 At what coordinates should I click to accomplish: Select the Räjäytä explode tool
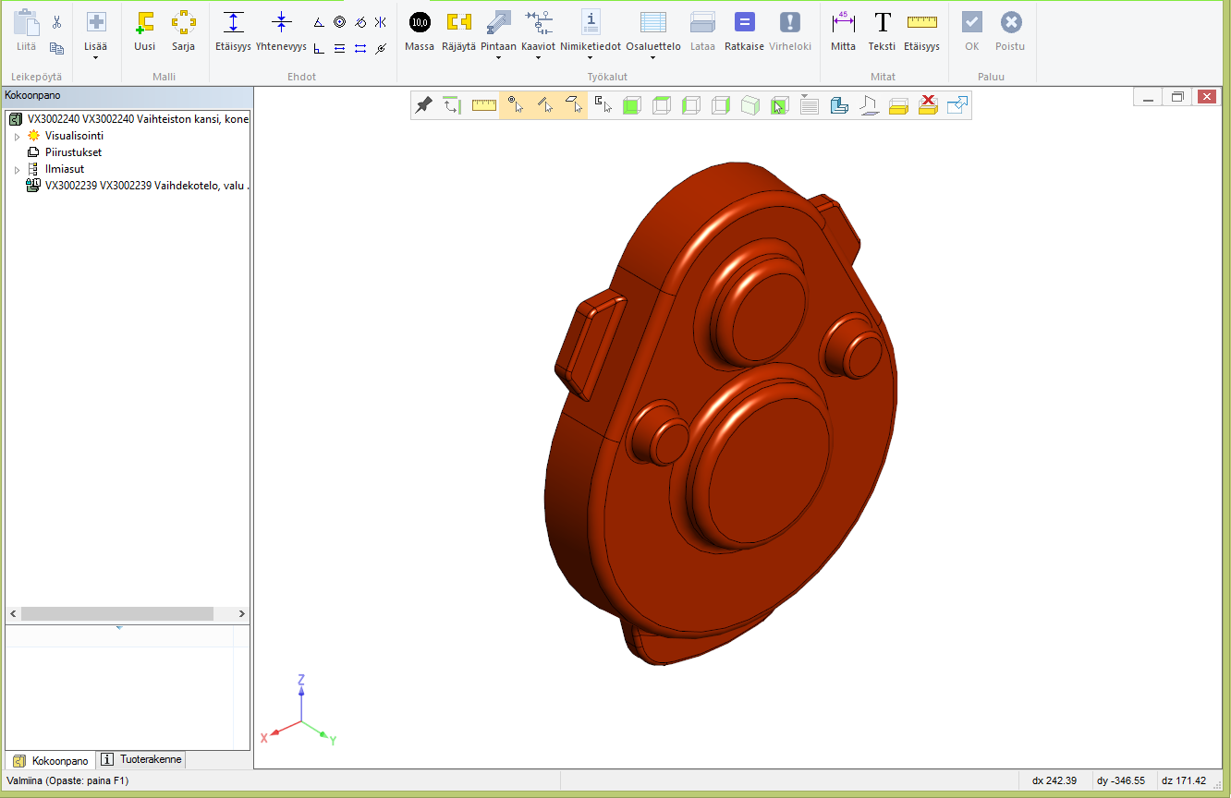tap(458, 30)
